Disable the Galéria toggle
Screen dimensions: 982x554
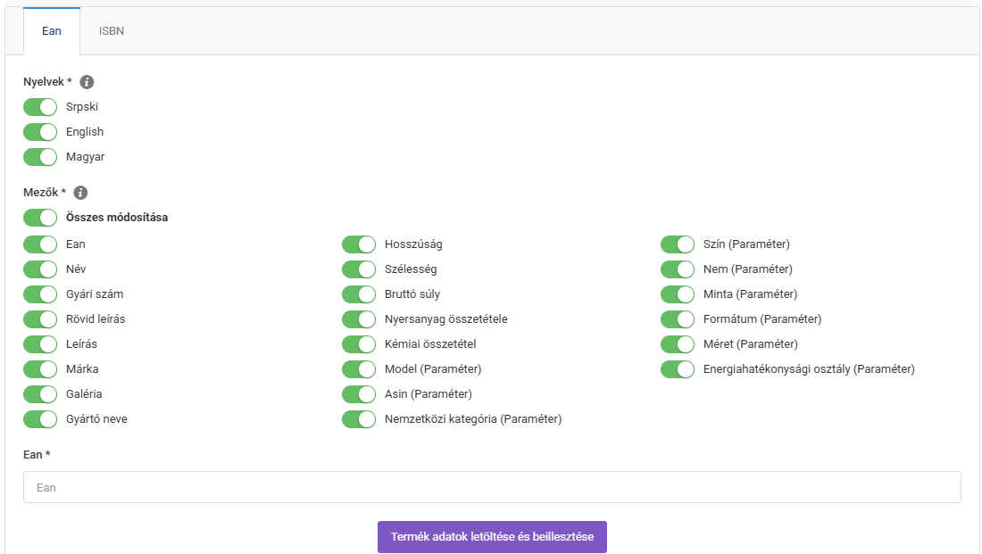pos(40,394)
